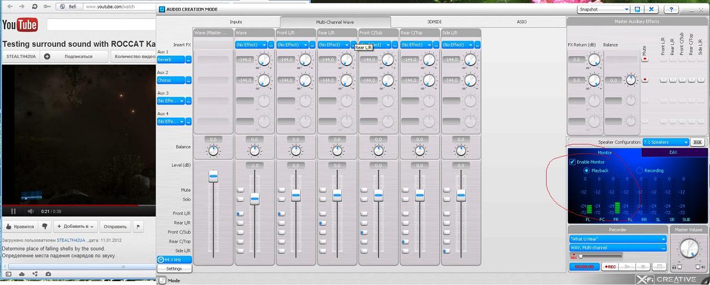This screenshot has width=710, height=285.
Task: Delete the snapshot using the X icon
Action: [x=651, y=9]
